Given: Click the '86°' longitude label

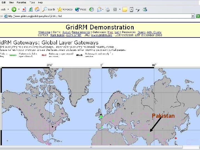Looking at the screenshot, I should 154,65.
